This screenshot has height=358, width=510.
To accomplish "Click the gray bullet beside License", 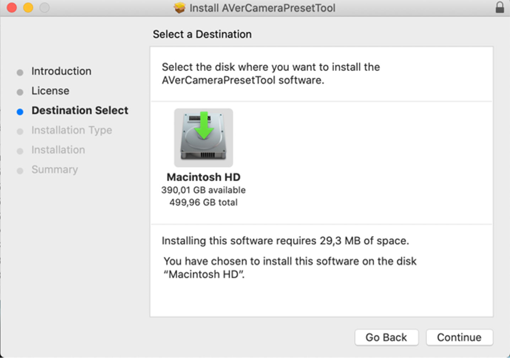I will (x=20, y=92).
